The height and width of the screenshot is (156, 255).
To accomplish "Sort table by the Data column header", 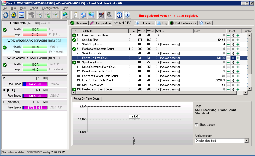I will pos(210,31).
